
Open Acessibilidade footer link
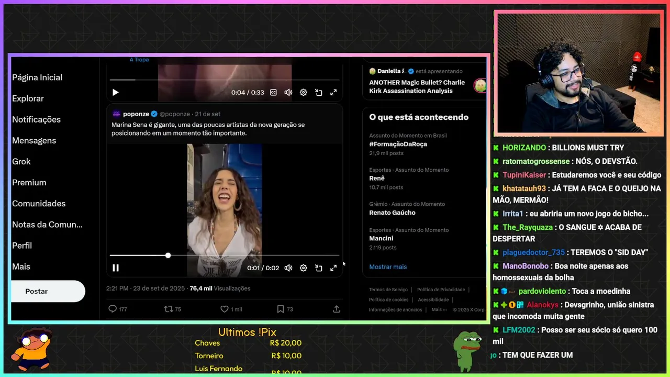(x=433, y=300)
